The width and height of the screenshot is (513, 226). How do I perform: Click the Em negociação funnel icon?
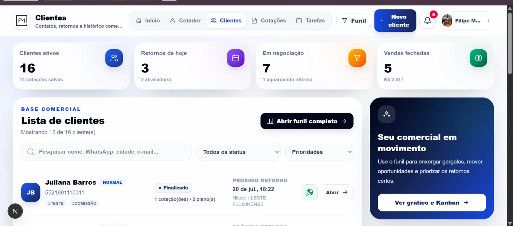357,58
